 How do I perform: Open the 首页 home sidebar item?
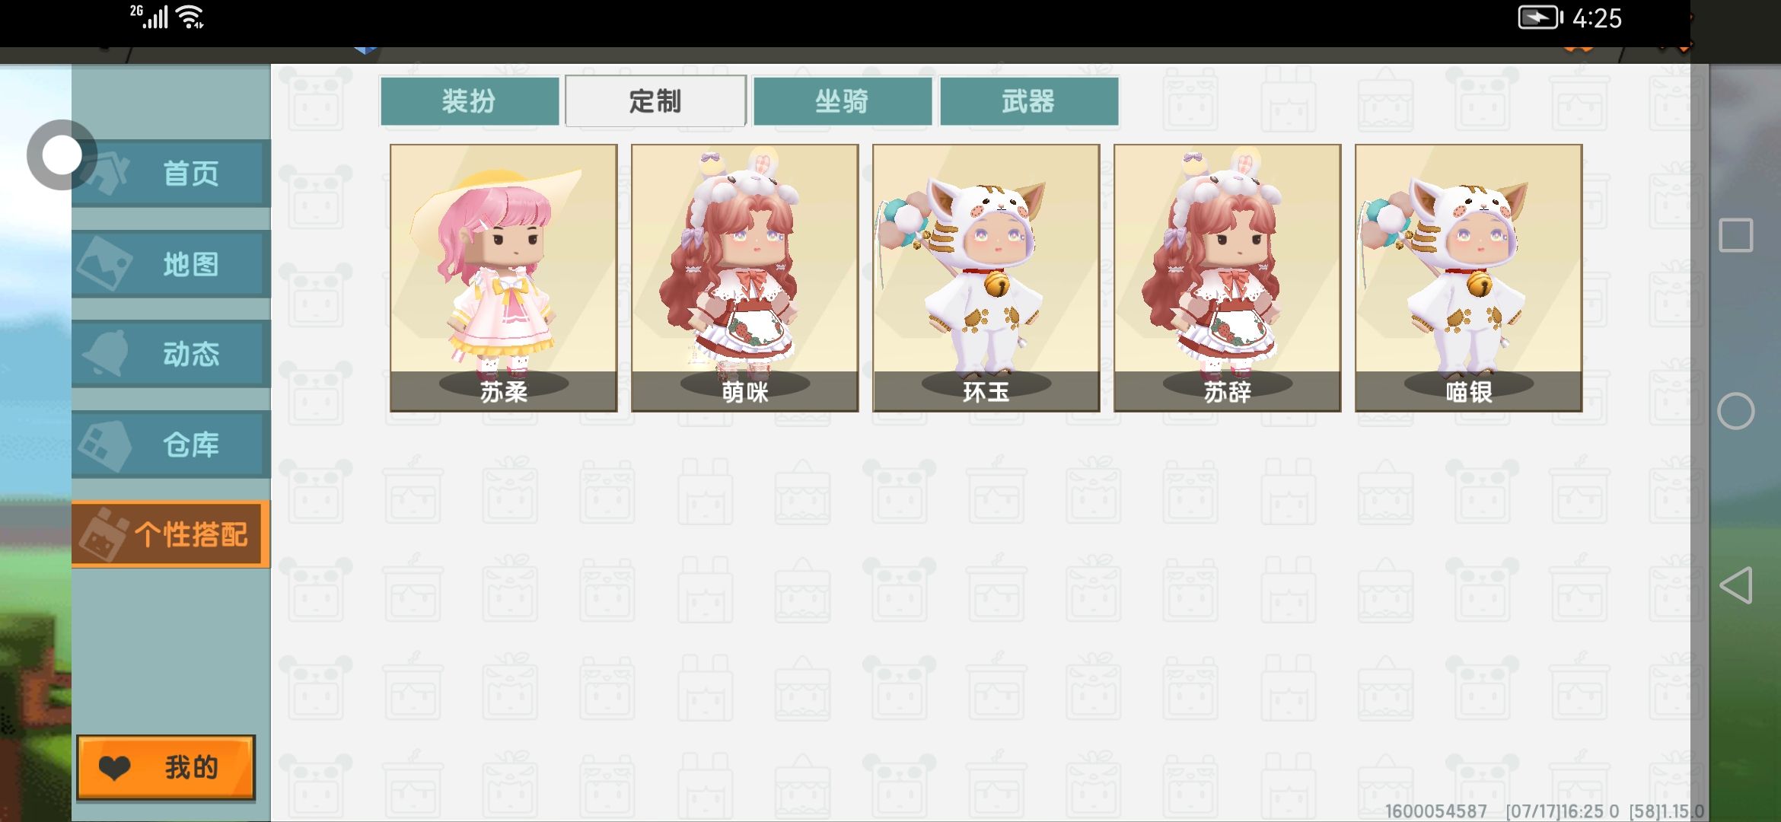(171, 174)
